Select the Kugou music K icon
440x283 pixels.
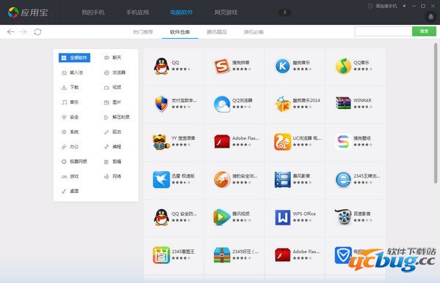click(x=282, y=66)
